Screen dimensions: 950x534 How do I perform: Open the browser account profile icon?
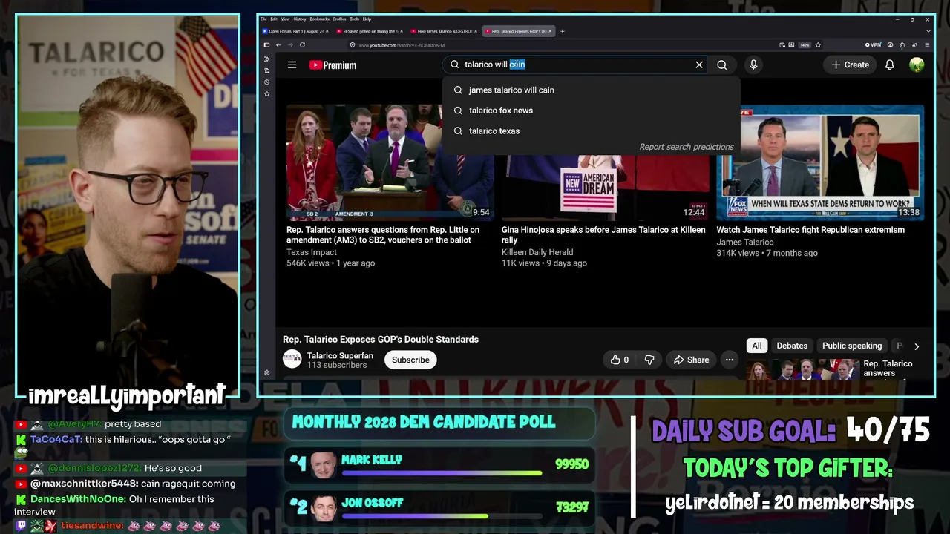pos(891,45)
